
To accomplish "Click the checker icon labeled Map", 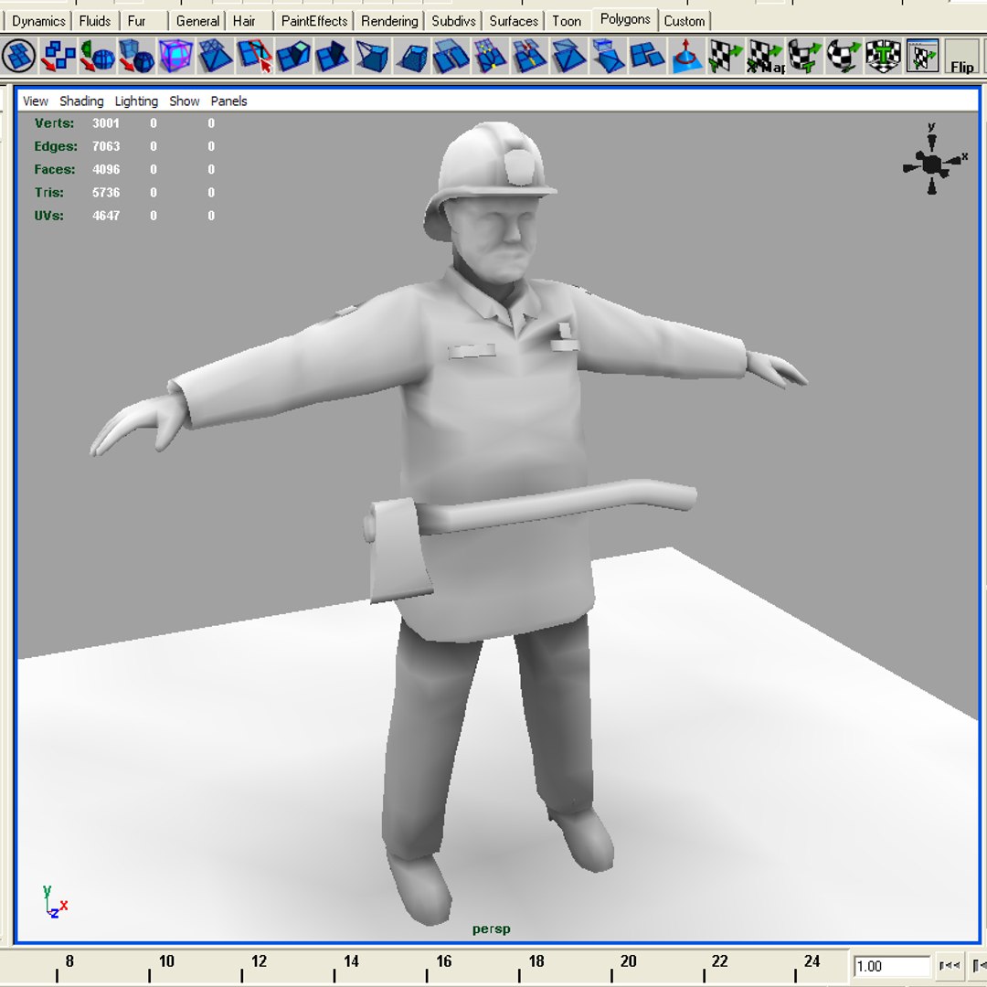I will pos(765,56).
